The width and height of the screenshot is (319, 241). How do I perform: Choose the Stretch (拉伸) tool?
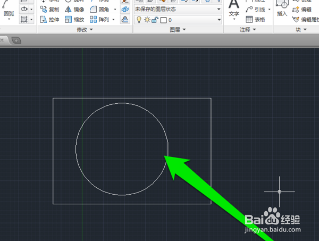click(x=49, y=20)
